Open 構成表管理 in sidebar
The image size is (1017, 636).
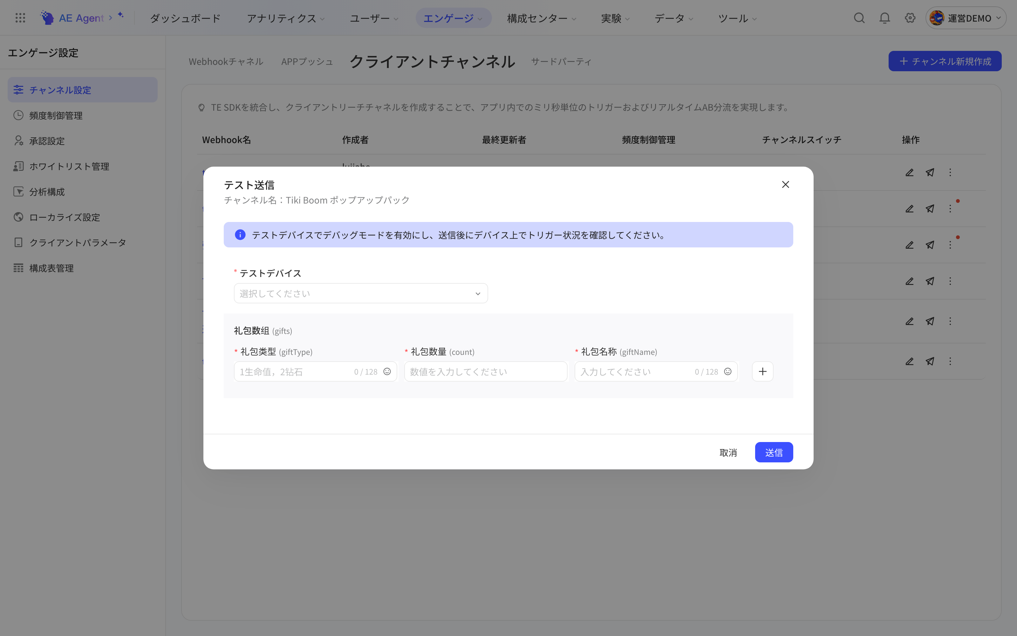82,268
